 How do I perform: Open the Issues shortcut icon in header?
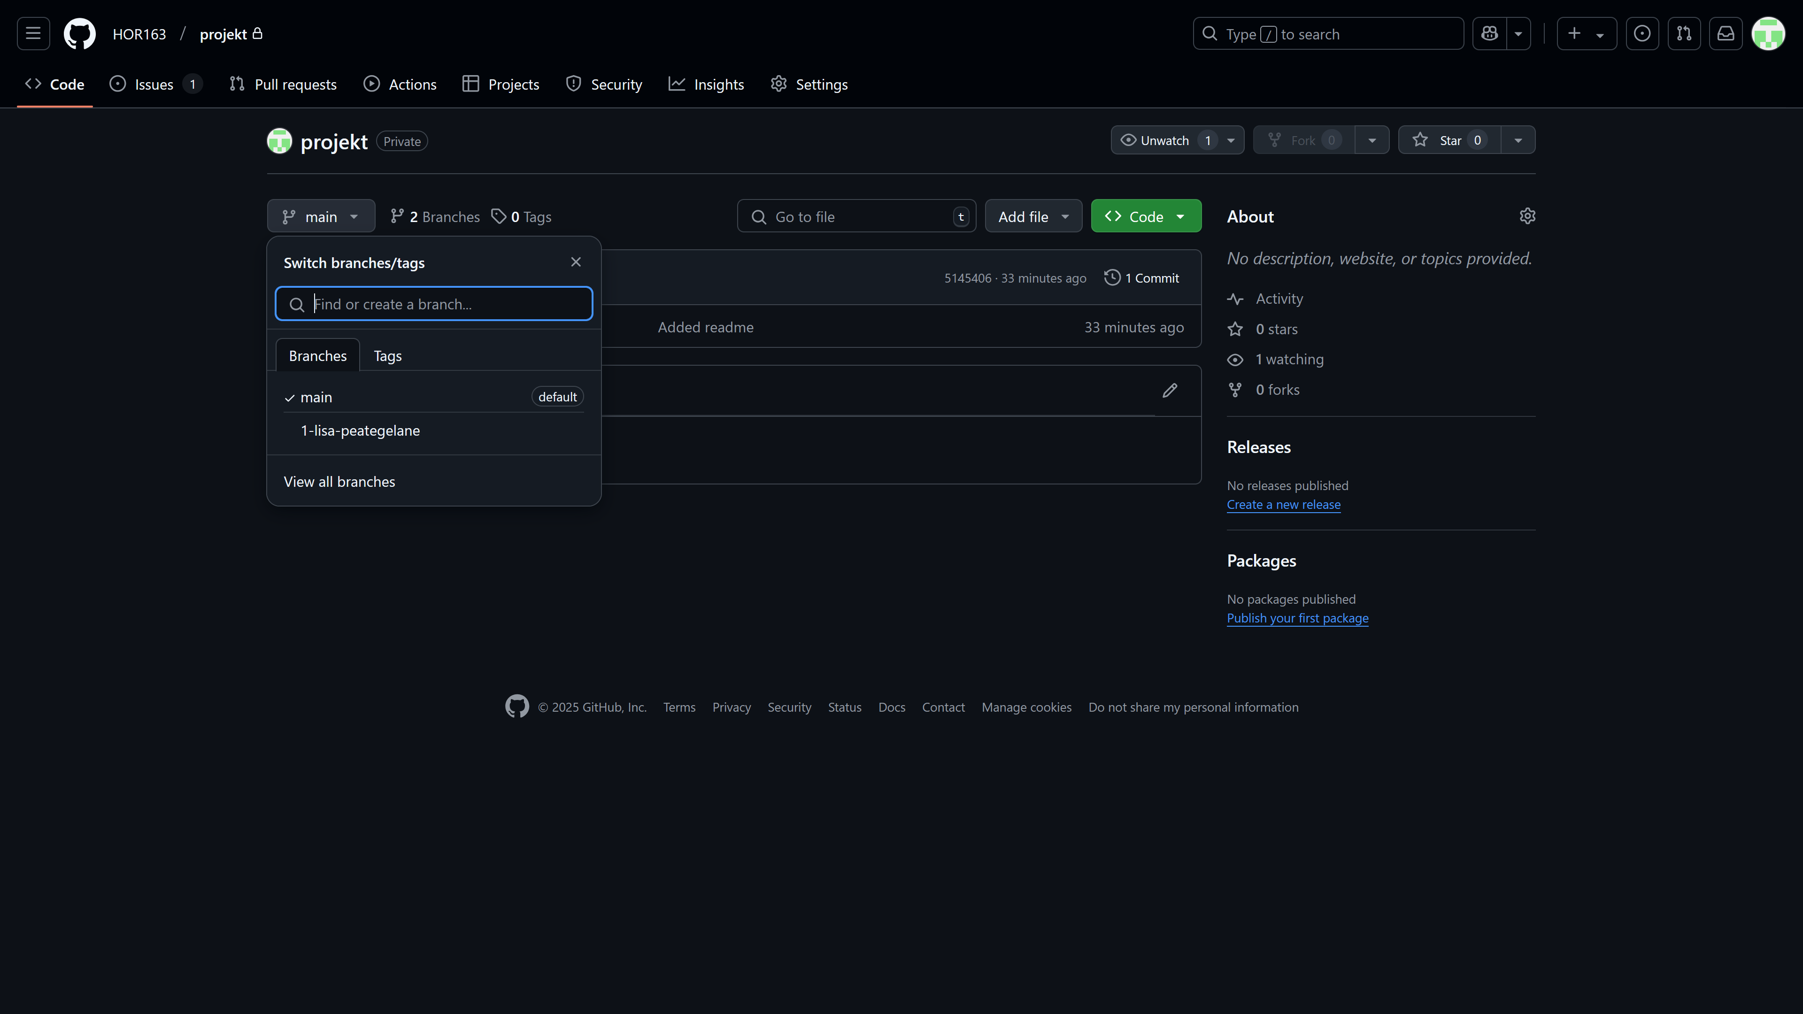pos(1642,34)
